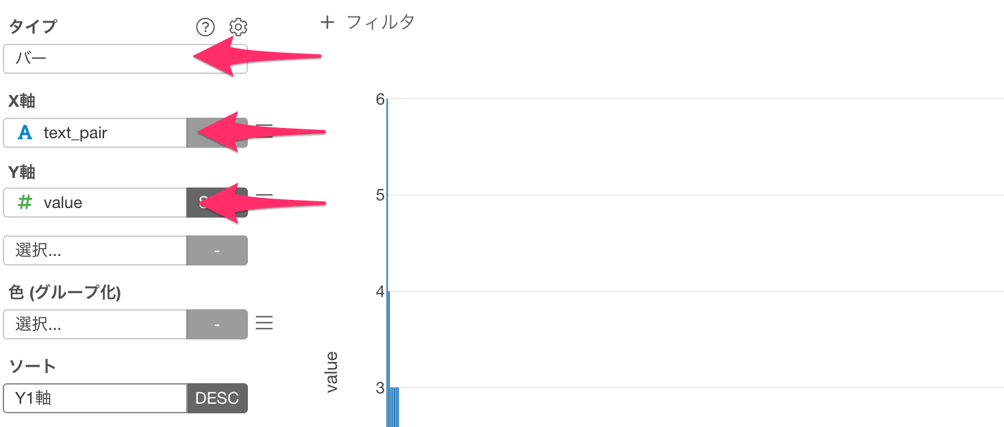Open chart settings gear icon
1004x427 pixels.
click(238, 27)
